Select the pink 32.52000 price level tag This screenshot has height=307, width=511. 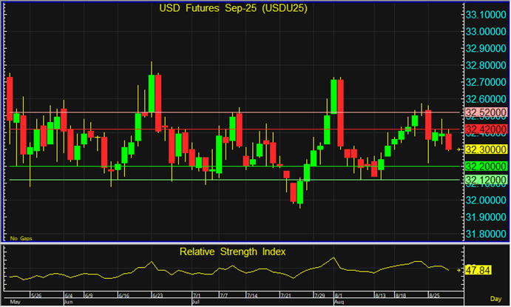485,112
